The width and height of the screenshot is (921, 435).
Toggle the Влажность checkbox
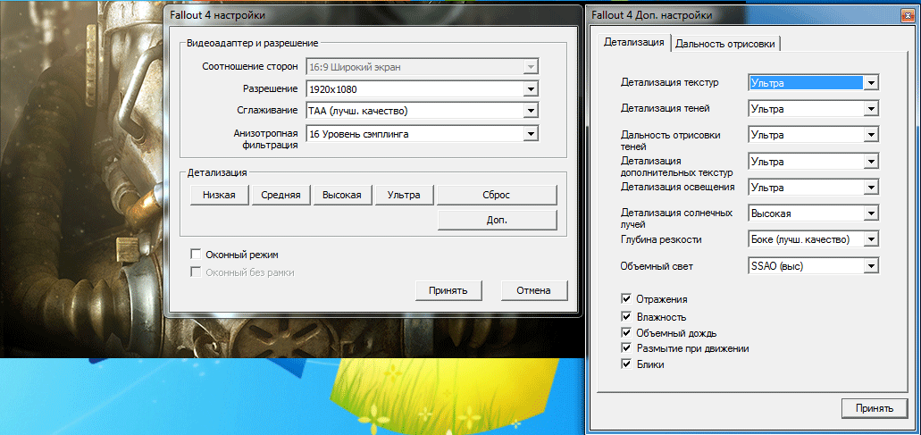coord(626,317)
